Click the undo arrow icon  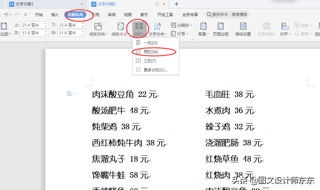6,15
